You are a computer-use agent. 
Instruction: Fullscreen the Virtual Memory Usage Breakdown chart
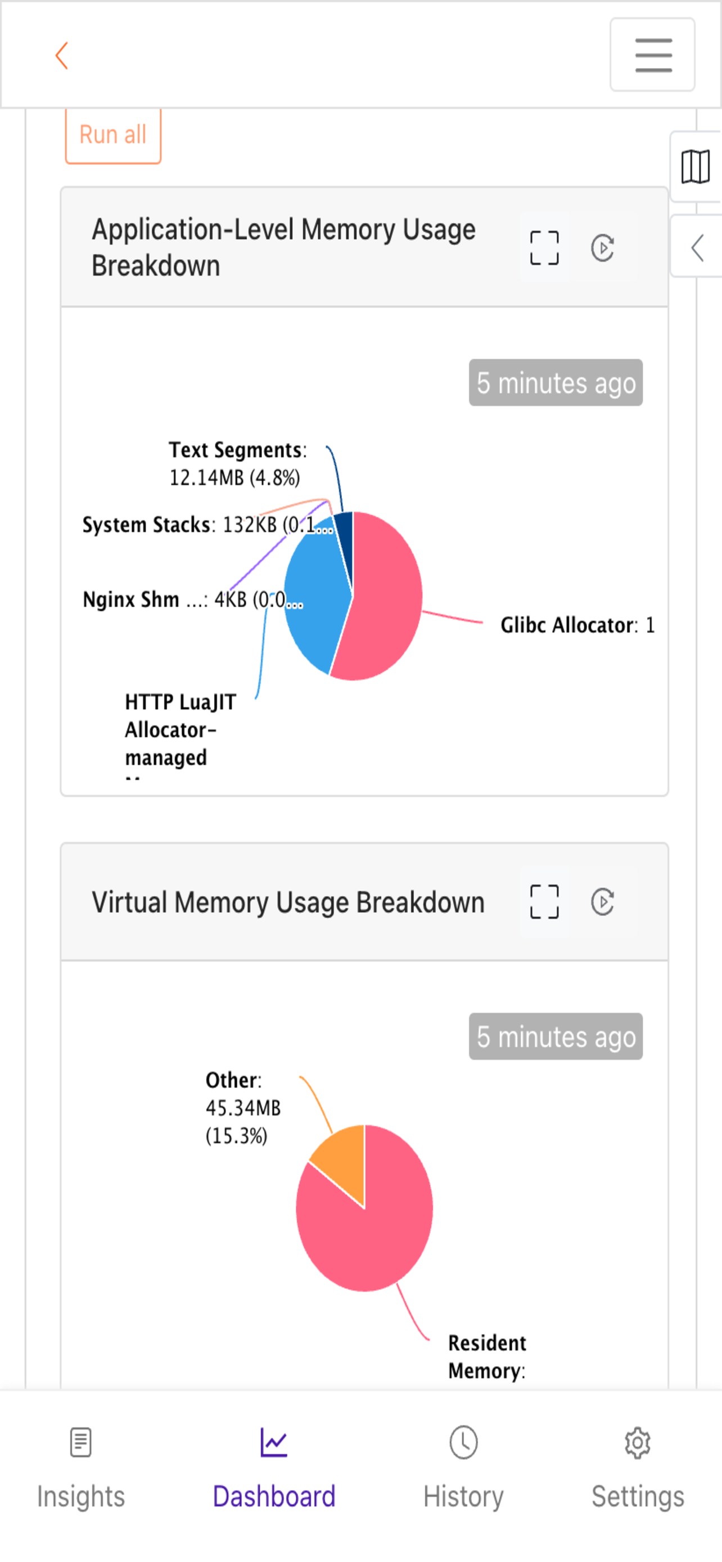click(544, 902)
